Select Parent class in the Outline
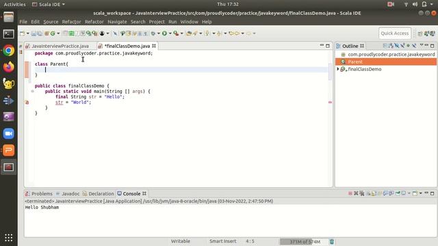The width and height of the screenshot is (438, 246). coord(386,61)
